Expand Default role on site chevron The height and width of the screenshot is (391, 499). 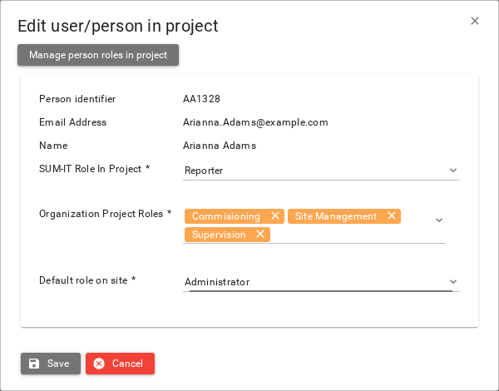[453, 282]
